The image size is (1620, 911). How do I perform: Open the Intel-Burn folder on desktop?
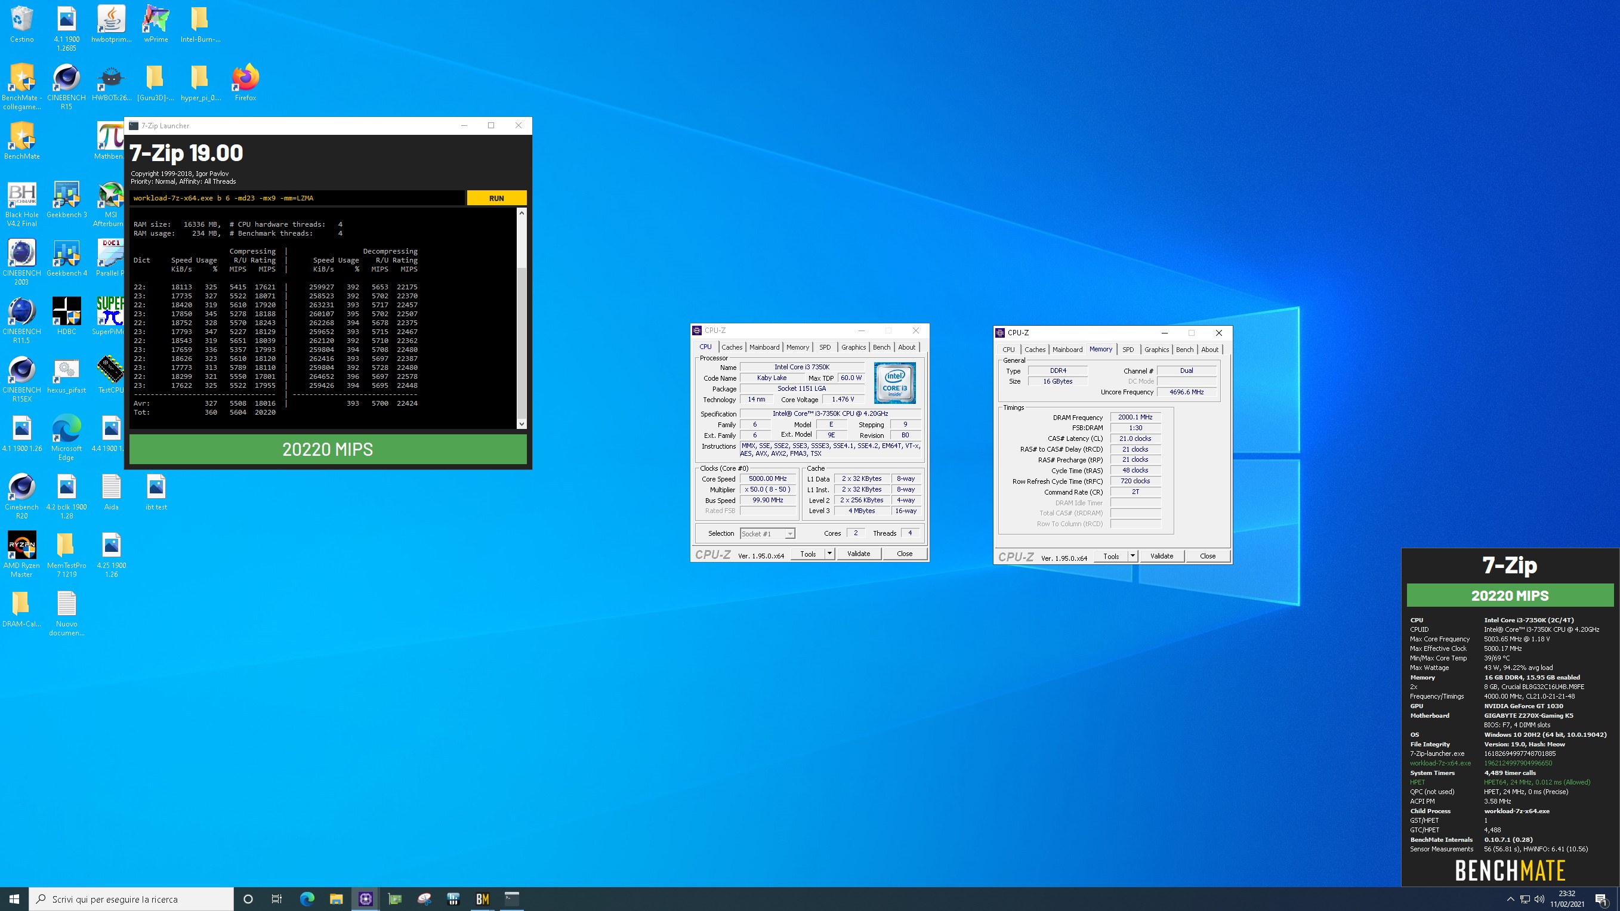point(200,25)
